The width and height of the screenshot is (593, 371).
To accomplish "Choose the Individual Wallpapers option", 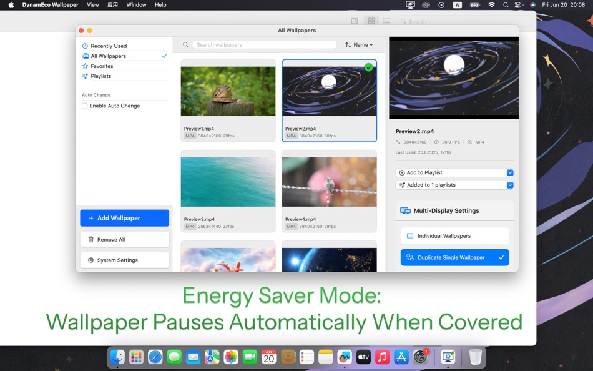I will 455,236.
